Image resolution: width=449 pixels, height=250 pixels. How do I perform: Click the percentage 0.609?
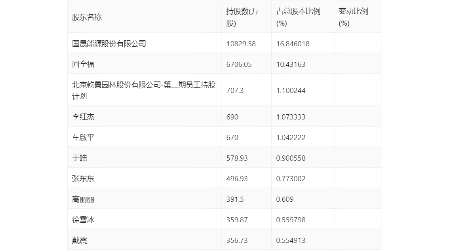point(285,199)
